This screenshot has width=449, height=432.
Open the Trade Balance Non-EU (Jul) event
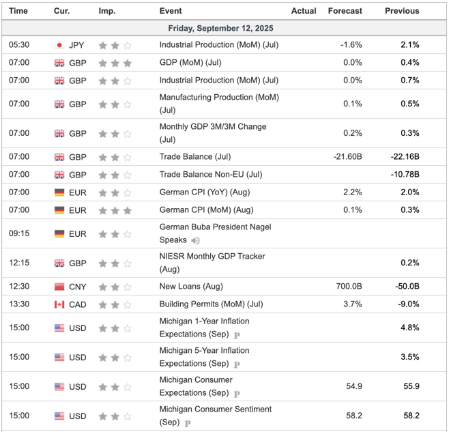(211, 175)
